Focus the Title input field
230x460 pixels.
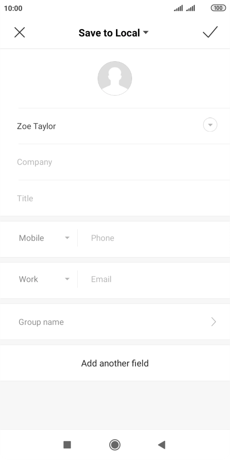tap(115, 198)
